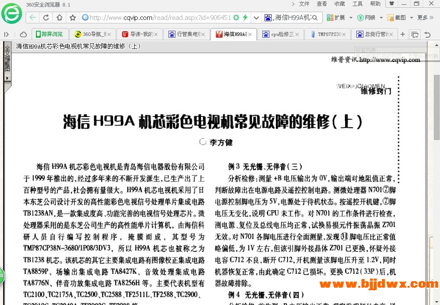Click the green compatibility mode icon in address bar
The width and height of the screenshot is (440, 305).
point(236,18)
